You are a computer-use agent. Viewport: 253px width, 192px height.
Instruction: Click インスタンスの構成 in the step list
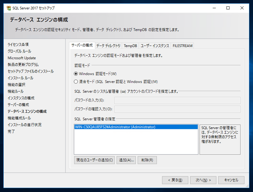[21, 98]
